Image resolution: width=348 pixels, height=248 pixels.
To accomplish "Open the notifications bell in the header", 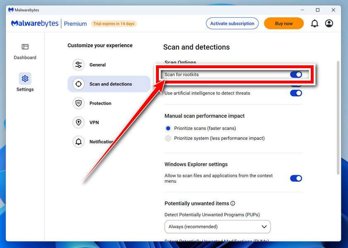I will tap(314, 23).
